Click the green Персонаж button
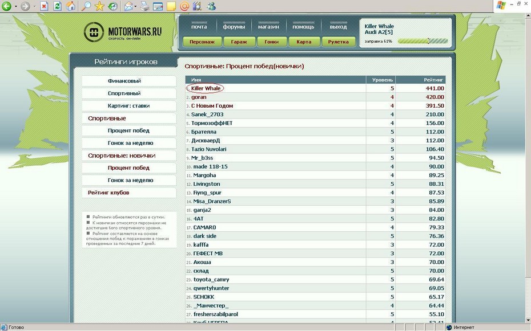531x331 pixels. 202,42
